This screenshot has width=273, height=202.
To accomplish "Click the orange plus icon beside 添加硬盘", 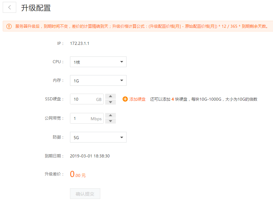I will [125, 99].
